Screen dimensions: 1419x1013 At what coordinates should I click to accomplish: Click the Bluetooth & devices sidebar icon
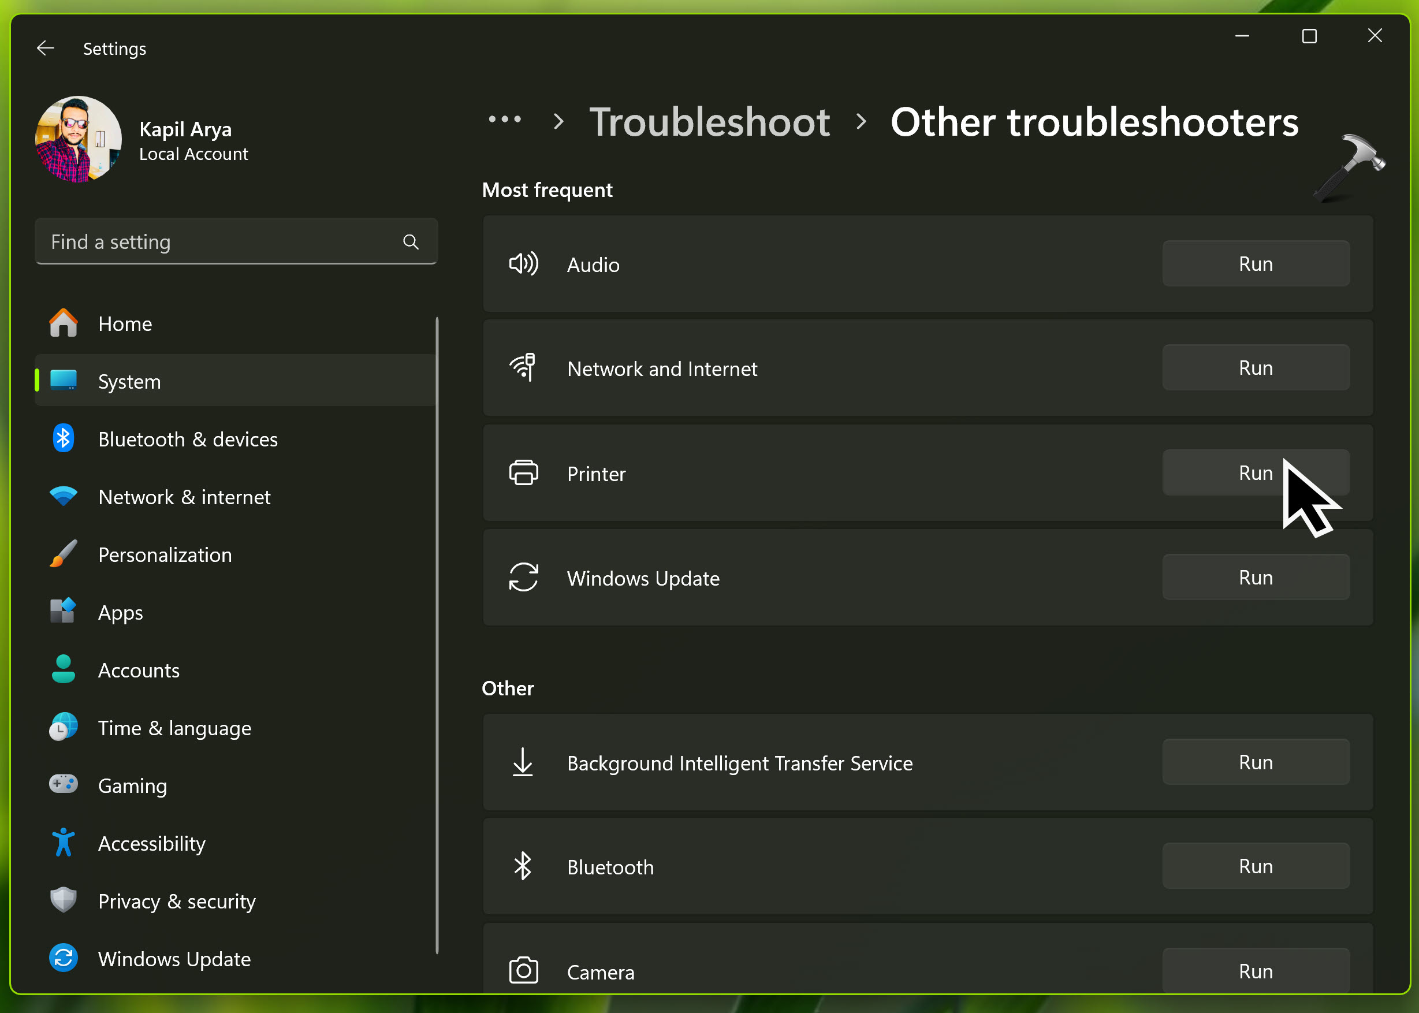point(64,439)
